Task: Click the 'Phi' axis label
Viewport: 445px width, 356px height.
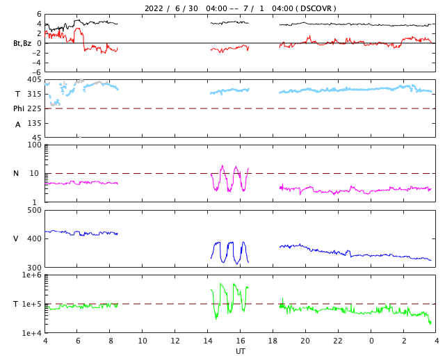Action: coord(19,108)
